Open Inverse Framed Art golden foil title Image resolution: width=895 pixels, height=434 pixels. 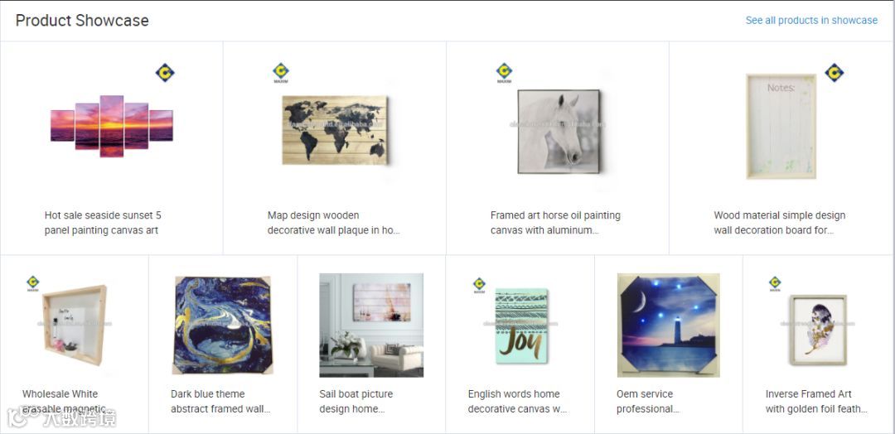[x=816, y=402]
